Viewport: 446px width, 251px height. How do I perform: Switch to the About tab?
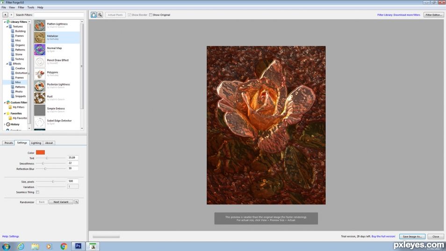point(49,143)
